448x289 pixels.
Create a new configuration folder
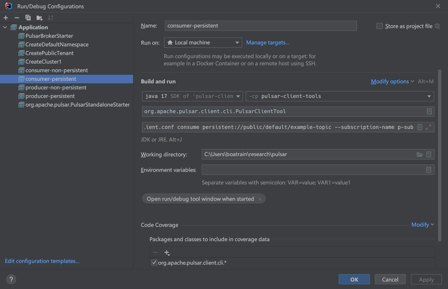coord(40,18)
